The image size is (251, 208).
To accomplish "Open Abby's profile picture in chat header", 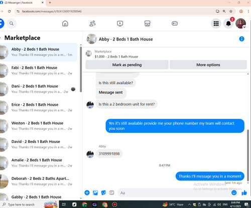I will 91,39.
